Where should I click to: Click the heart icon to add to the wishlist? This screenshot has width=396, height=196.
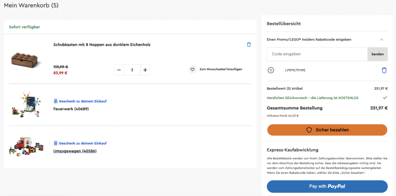point(193,69)
